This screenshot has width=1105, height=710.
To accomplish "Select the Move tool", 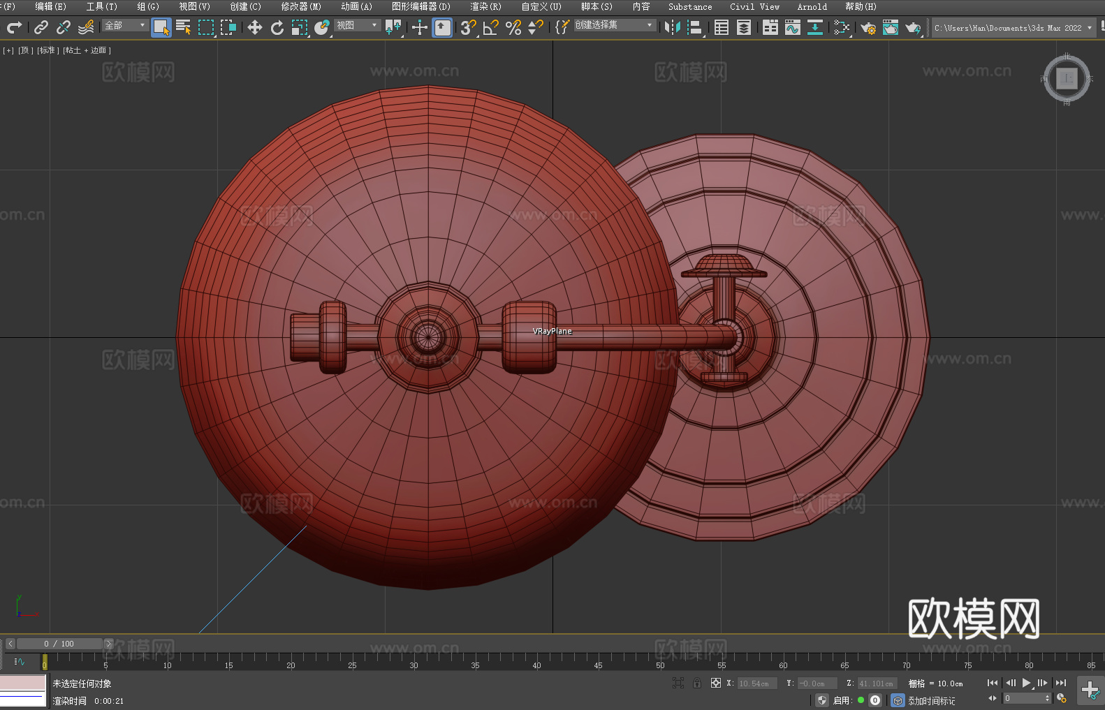I will [255, 27].
